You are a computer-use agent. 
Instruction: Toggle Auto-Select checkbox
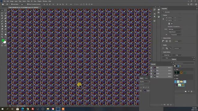click(x=12, y=4)
